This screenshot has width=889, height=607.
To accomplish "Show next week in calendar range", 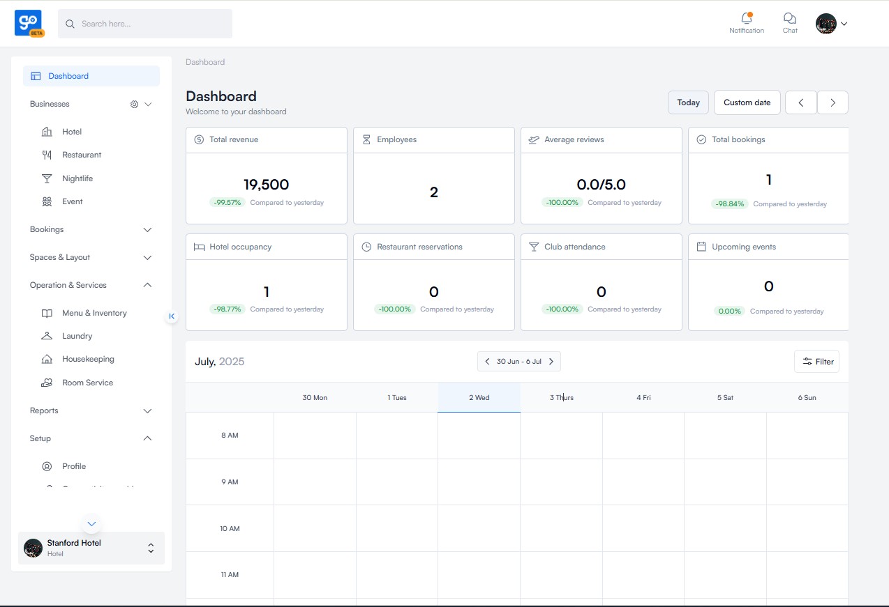I will (x=551, y=362).
